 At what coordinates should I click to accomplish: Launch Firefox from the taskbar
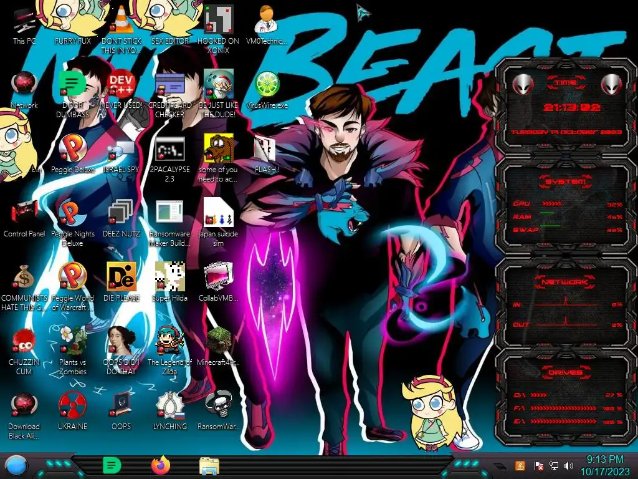(x=160, y=466)
